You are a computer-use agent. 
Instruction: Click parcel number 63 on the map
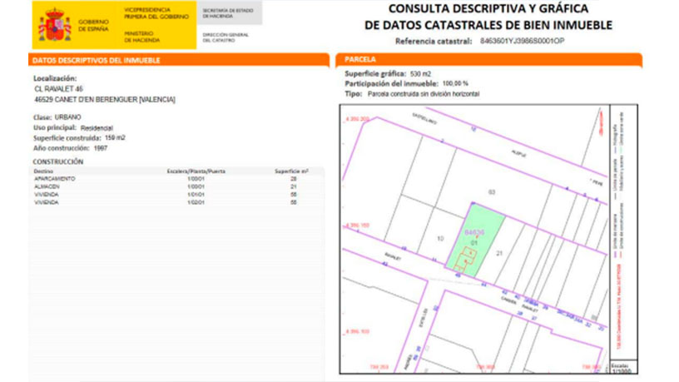click(x=491, y=192)
